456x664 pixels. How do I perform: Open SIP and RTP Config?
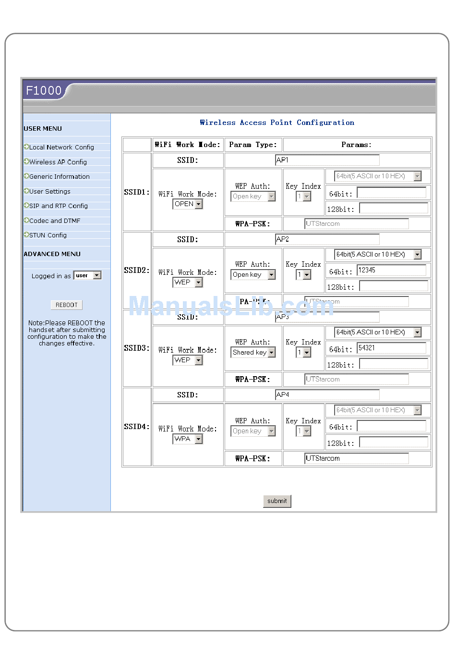pyautogui.click(x=59, y=206)
